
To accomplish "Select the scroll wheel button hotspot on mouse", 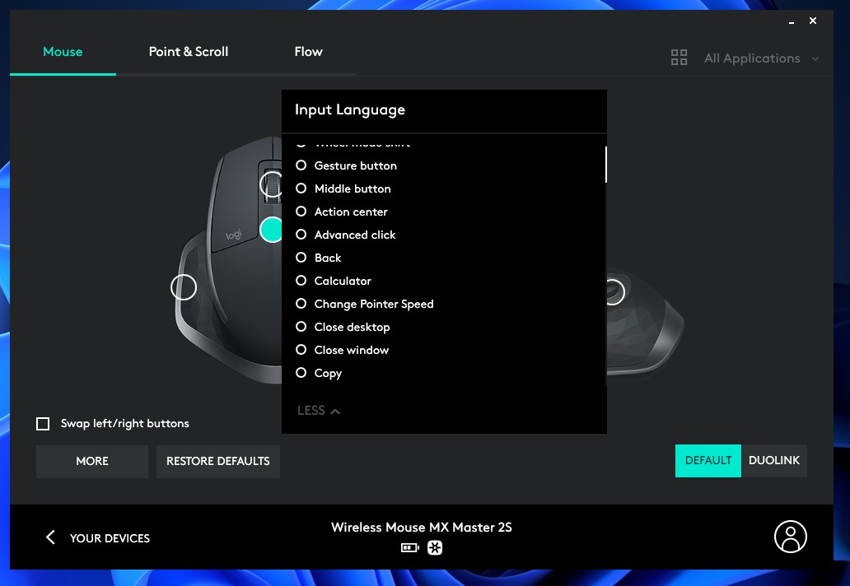I will coord(271,184).
